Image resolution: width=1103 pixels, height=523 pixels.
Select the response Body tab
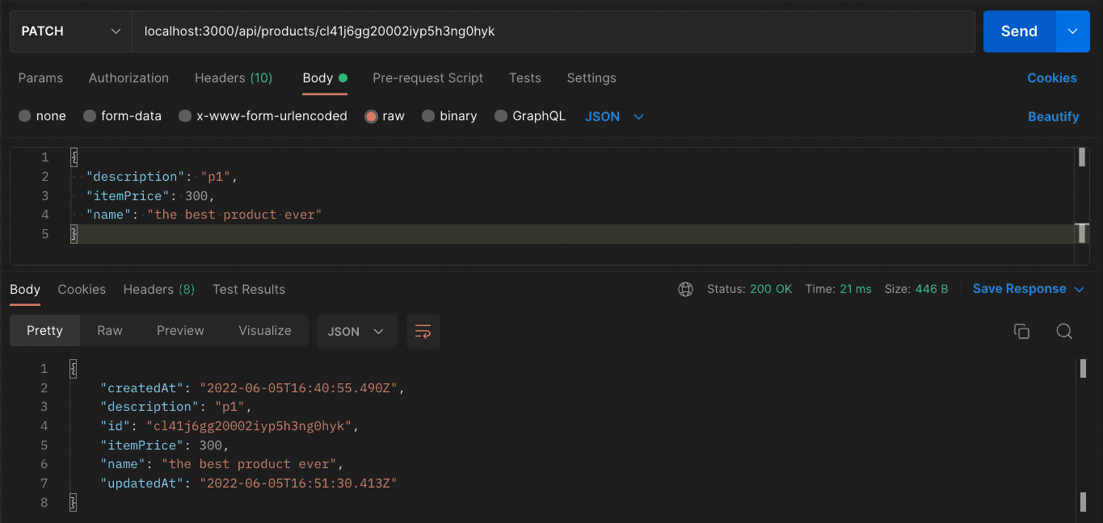pyautogui.click(x=25, y=290)
